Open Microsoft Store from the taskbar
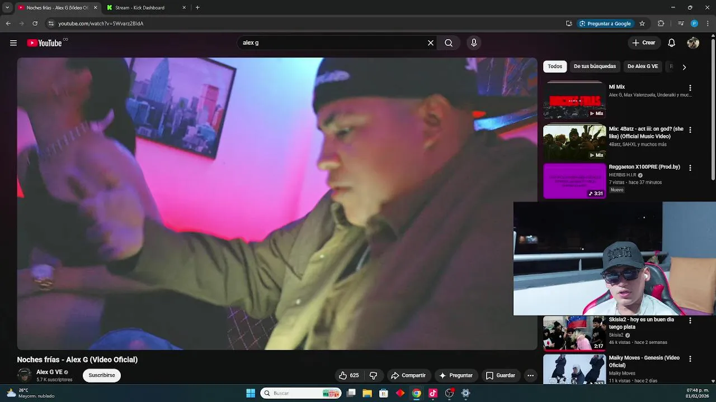This screenshot has height=402, width=716. pos(384,393)
